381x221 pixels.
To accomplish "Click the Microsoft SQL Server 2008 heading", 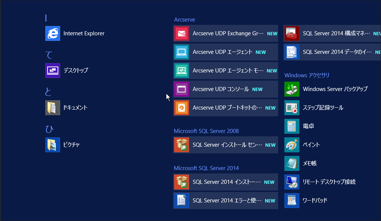I will (206, 131).
